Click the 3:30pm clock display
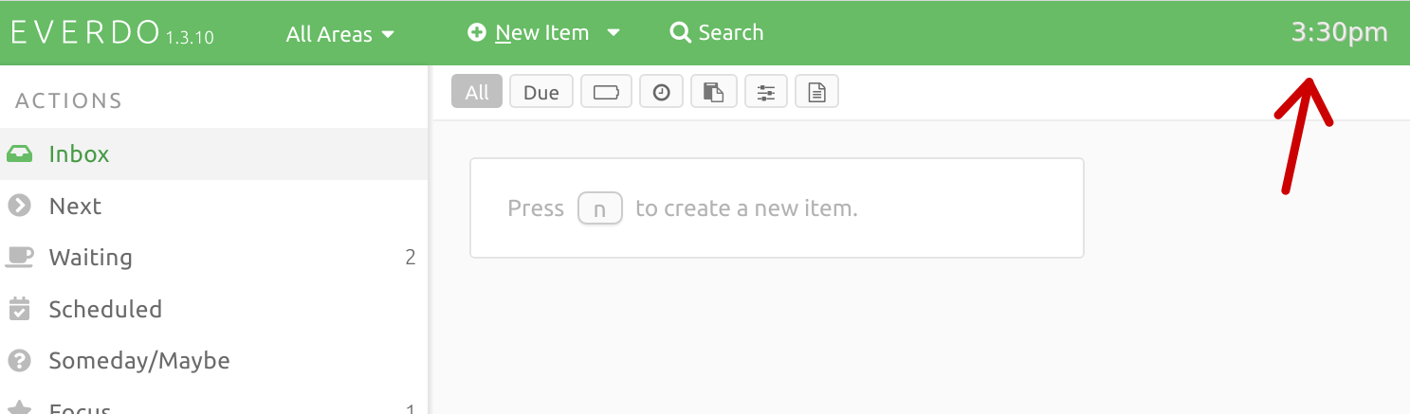The image size is (1410, 414). [1339, 33]
